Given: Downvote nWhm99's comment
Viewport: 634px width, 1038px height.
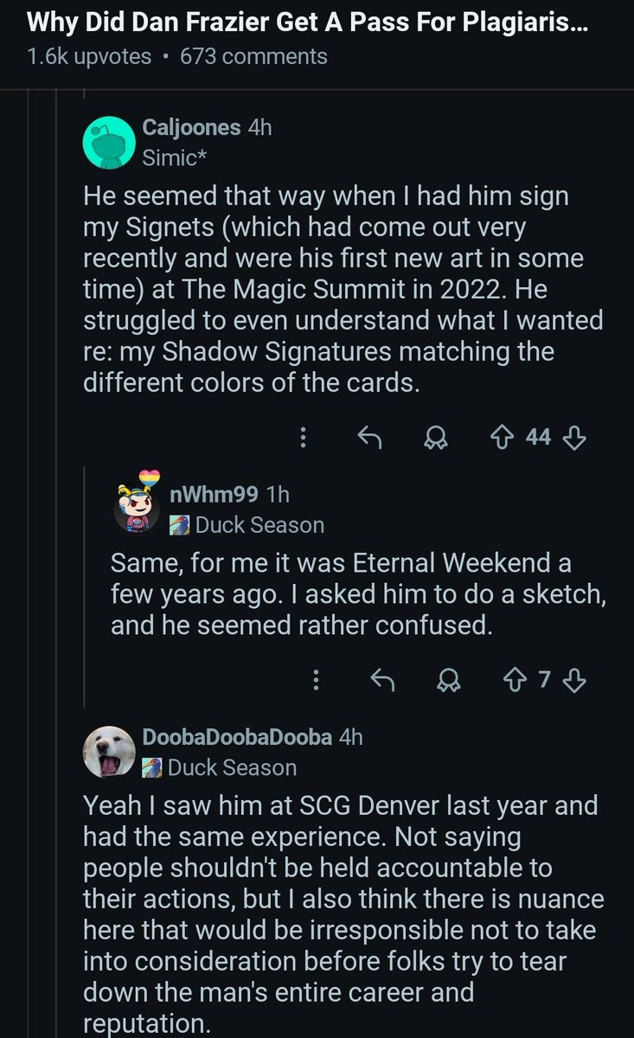Looking at the screenshot, I should (576, 682).
